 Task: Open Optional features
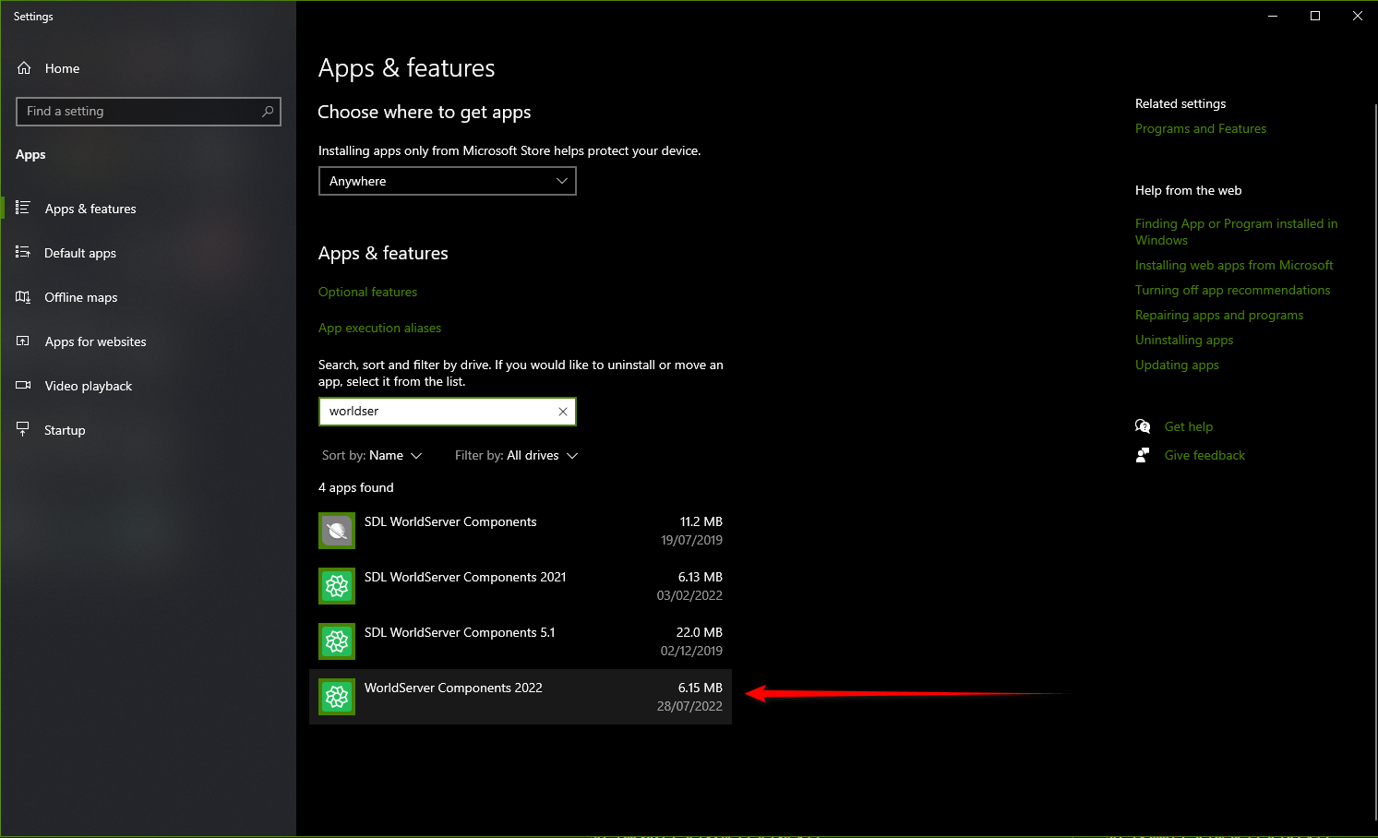[x=367, y=291]
